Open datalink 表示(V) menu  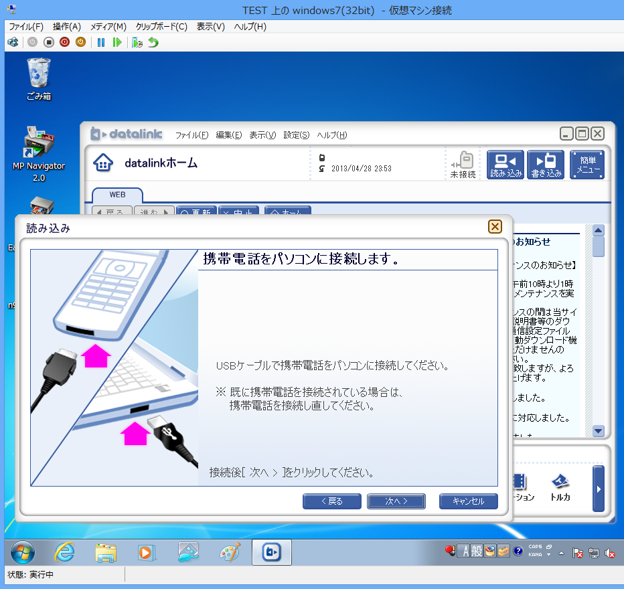point(262,135)
